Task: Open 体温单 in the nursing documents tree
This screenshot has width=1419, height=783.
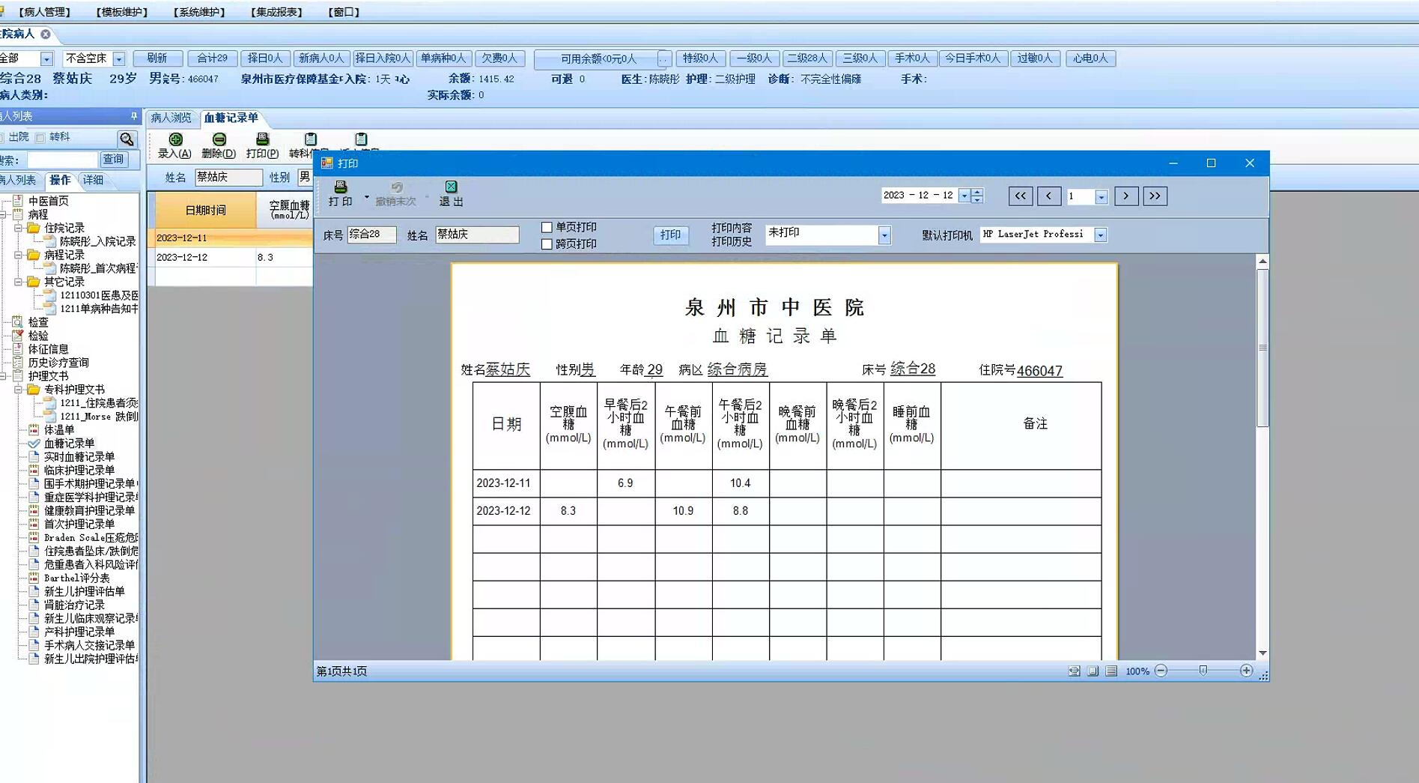Action: [59, 430]
